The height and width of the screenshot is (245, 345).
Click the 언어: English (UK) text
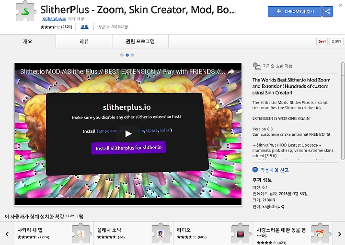(x=268, y=206)
